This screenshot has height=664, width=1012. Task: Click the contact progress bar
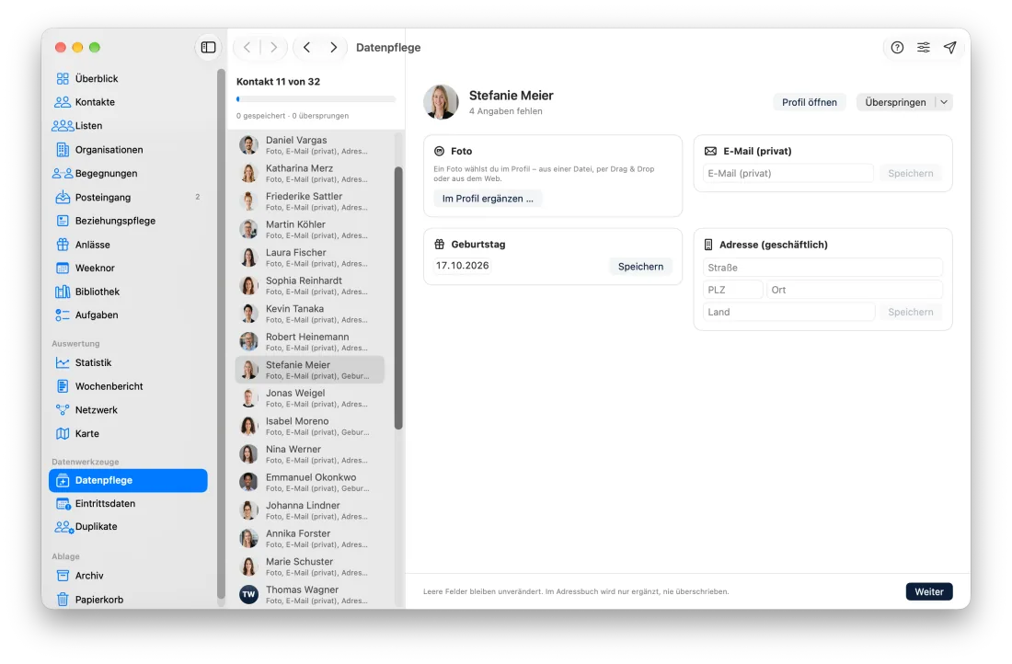316,99
